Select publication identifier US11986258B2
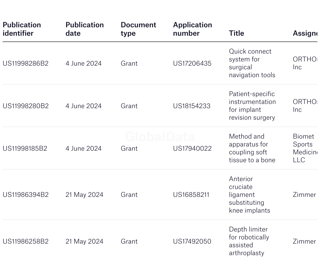320x273 pixels. pyautogui.click(x=26, y=241)
